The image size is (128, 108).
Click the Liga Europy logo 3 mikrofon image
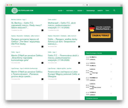24,68
